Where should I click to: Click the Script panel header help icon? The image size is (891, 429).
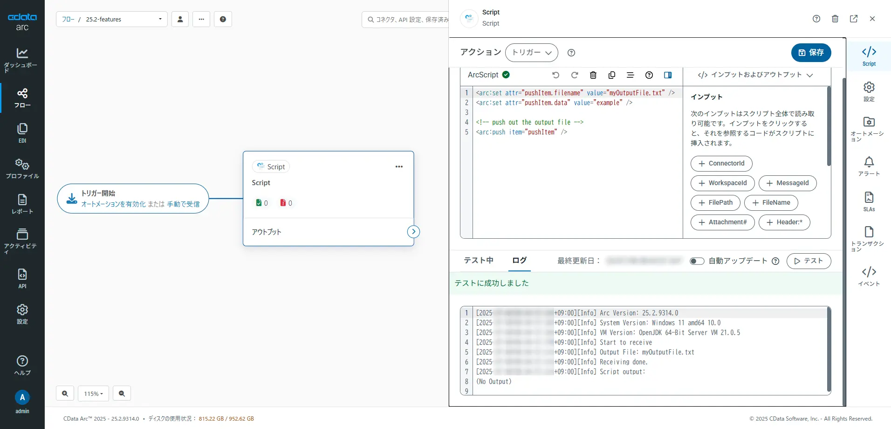(x=816, y=19)
